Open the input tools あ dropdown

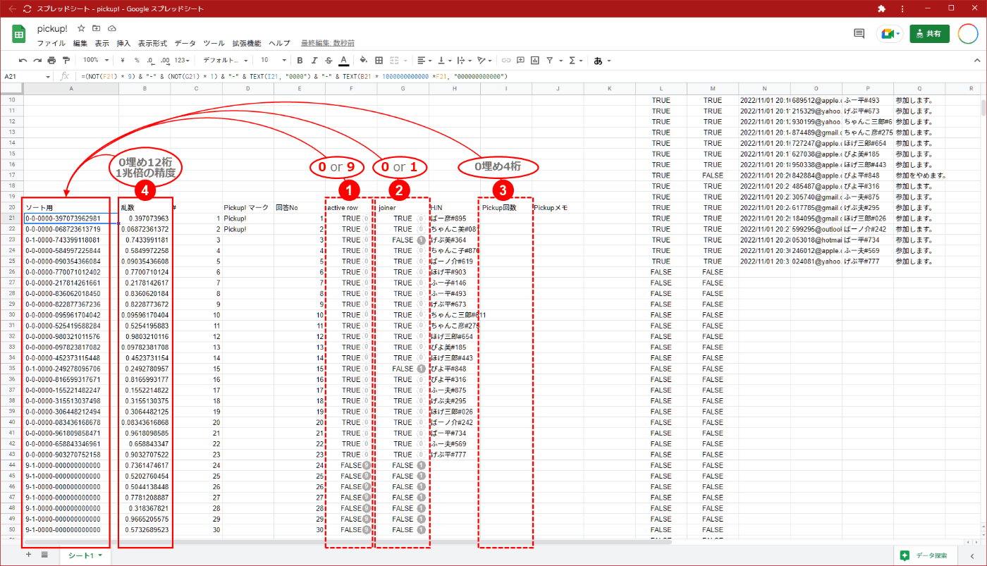601,61
